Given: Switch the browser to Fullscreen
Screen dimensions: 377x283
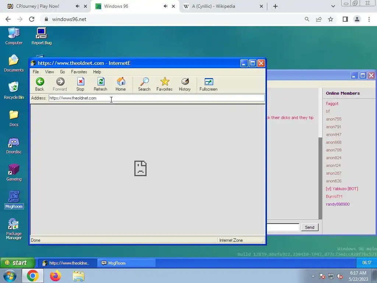Looking at the screenshot, I should [x=208, y=84].
